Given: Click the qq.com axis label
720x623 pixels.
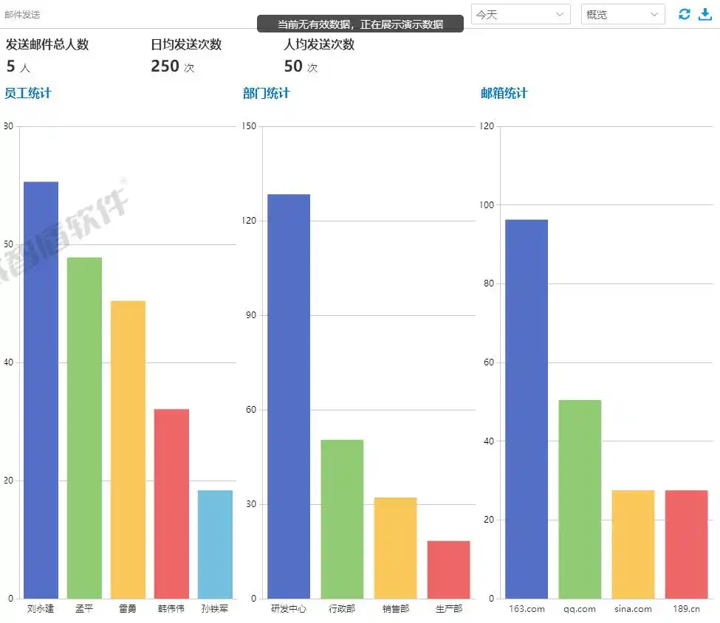Looking at the screenshot, I should tap(580, 609).
